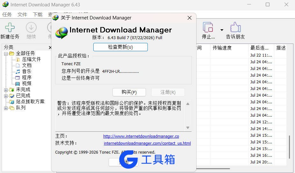295x173 pixels.
Task: Select the 文档 category in tree
Action: click(27, 66)
